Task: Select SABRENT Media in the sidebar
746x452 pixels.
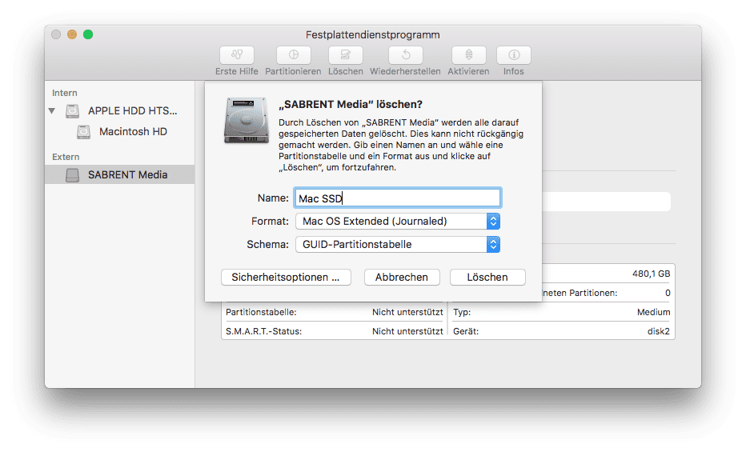Action: coord(127,174)
